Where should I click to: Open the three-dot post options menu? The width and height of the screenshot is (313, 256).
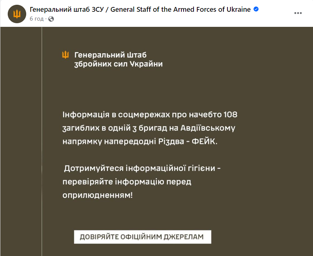(x=298, y=13)
